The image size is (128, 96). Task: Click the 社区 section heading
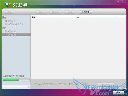click(4, 18)
